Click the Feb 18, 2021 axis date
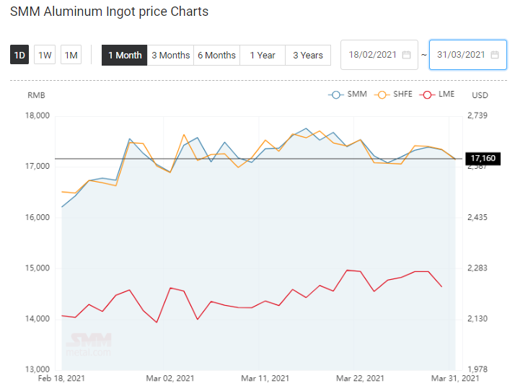The height and width of the screenshot is (391, 515). click(61, 379)
